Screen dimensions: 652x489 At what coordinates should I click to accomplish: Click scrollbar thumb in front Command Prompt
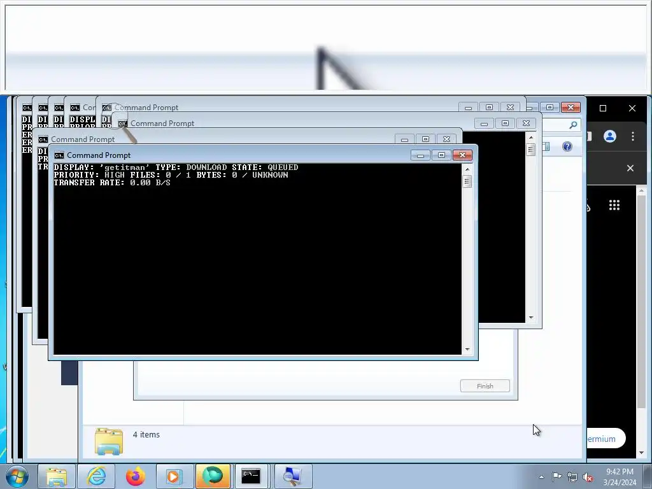[x=467, y=181]
